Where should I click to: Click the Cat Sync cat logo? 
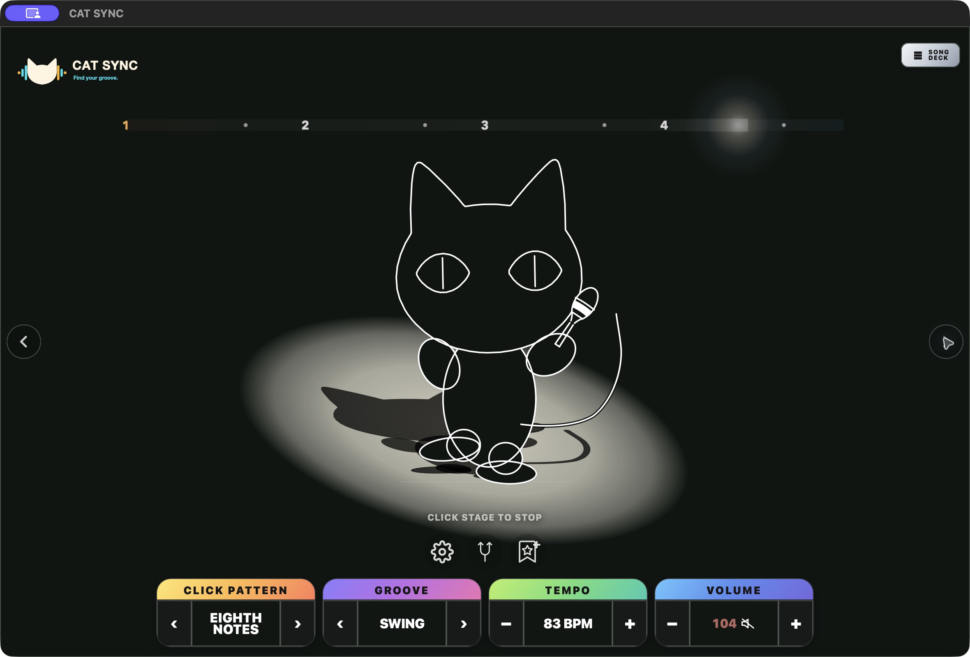42,71
